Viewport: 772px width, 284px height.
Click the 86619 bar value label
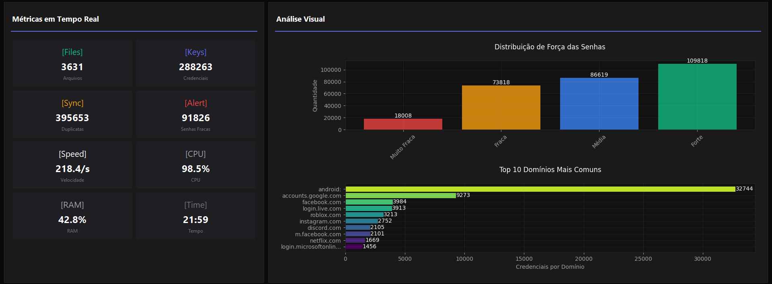(x=599, y=75)
